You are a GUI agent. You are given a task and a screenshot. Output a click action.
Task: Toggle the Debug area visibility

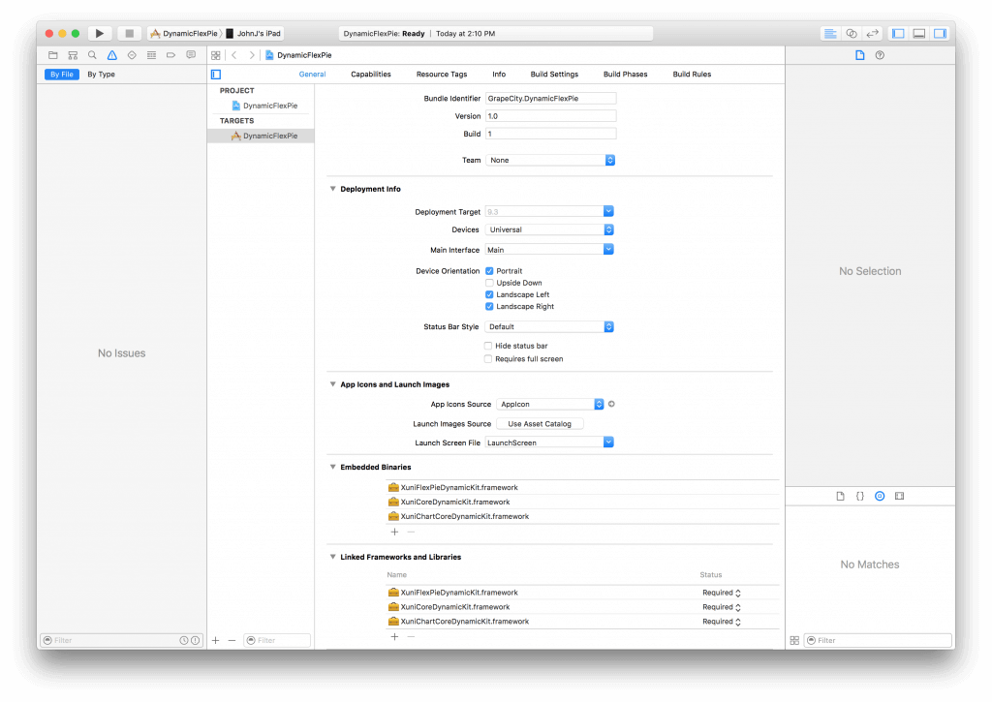919,34
